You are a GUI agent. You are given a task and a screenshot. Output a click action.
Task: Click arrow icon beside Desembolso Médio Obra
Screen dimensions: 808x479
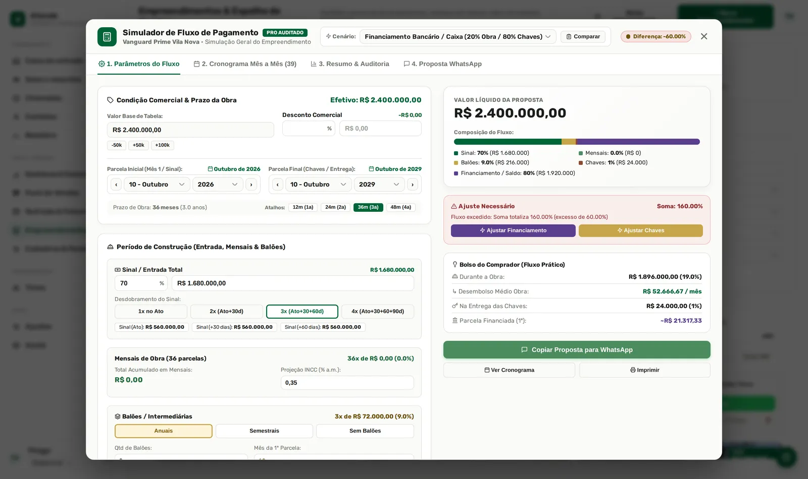pos(454,291)
